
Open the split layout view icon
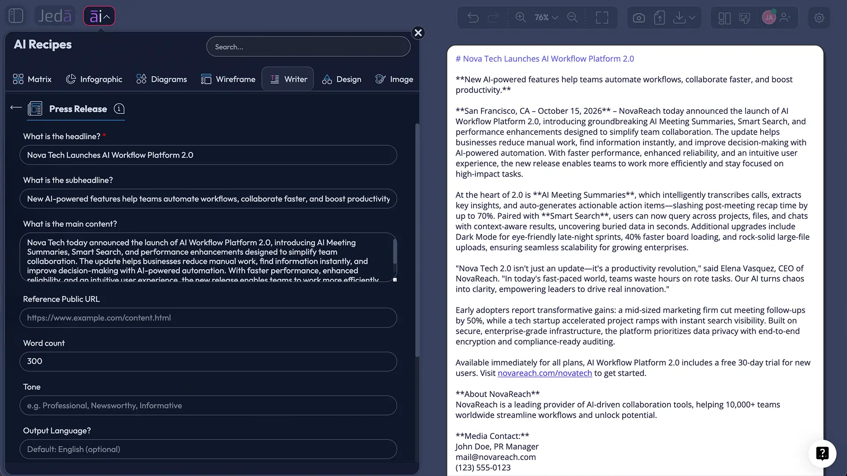724,18
